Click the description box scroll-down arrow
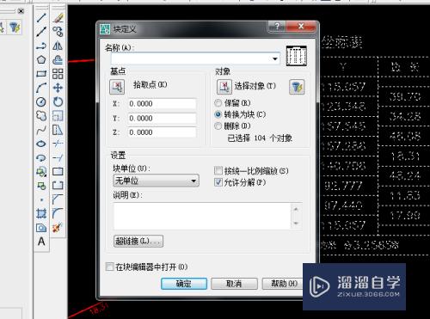This screenshot has width=430, height=319. coord(296,223)
